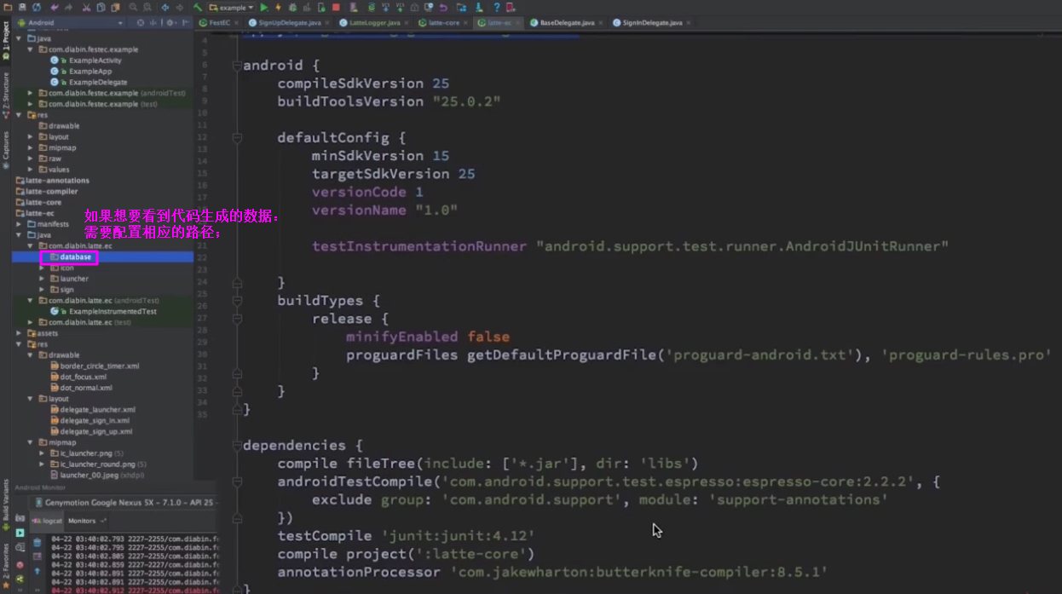Collapse the com.diabin.festec.example package
This screenshot has height=594, width=1062.
point(31,49)
